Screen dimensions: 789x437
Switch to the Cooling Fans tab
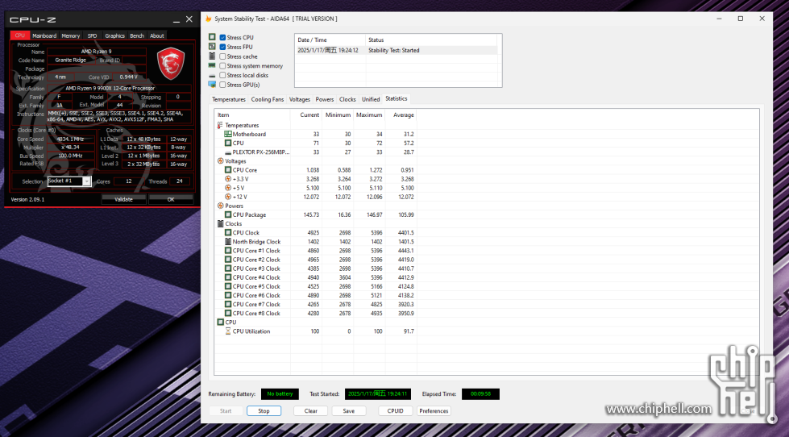coord(268,99)
